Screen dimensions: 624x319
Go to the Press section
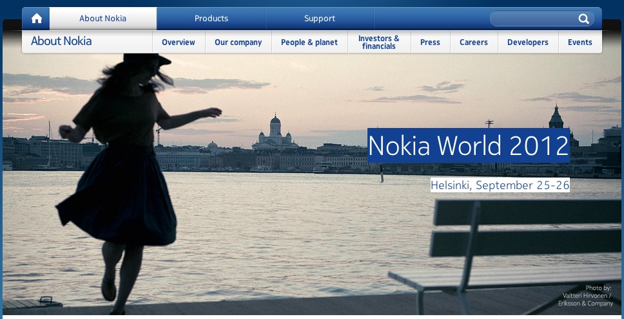(430, 42)
